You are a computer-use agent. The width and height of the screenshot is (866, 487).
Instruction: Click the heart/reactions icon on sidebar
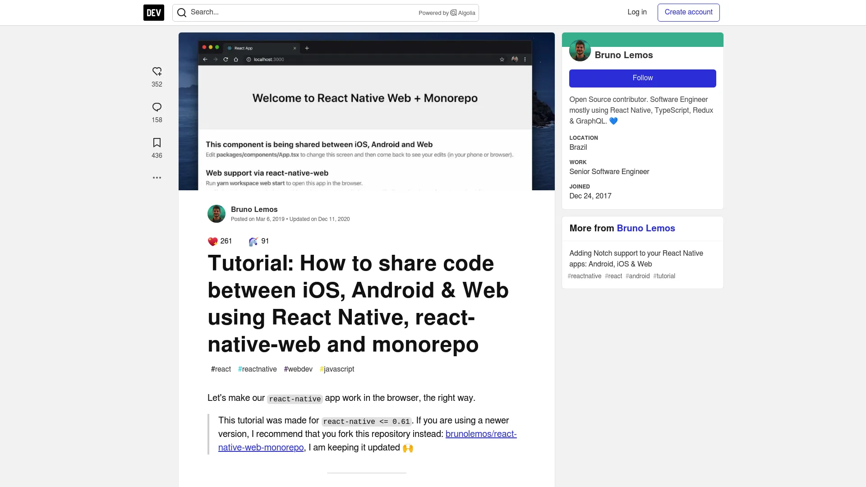point(157,71)
